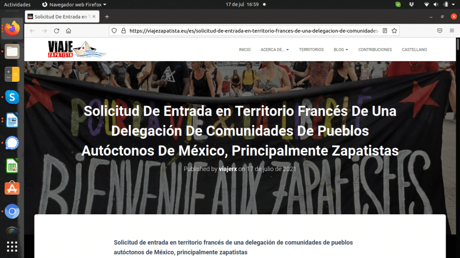This screenshot has width=460, height=258.
Task: Open author link viajerx
Action: pyautogui.click(x=228, y=169)
